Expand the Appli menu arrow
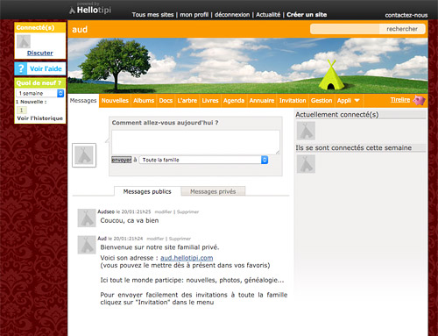 point(357,100)
